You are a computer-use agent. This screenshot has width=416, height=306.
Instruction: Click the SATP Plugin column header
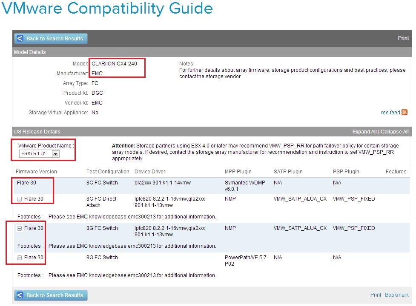[288, 172]
